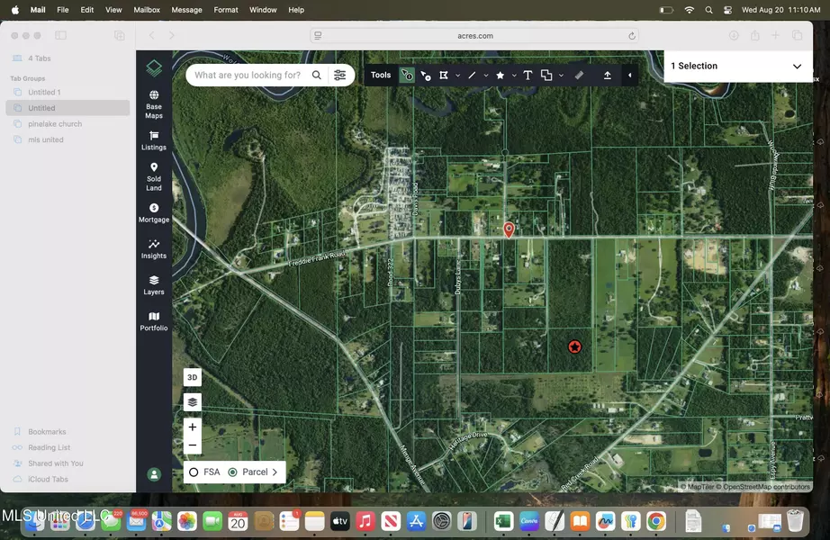Click the search filter sliders icon
The width and height of the screenshot is (830, 540).
point(339,76)
